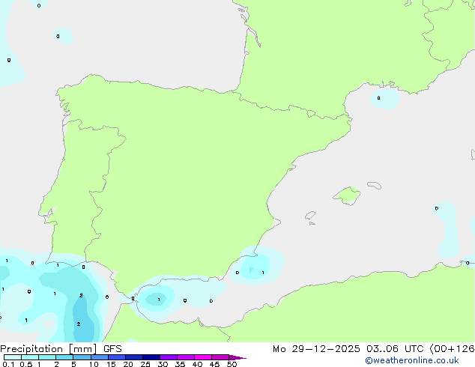Click the '0.1' legend scale label

click(x=8, y=364)
